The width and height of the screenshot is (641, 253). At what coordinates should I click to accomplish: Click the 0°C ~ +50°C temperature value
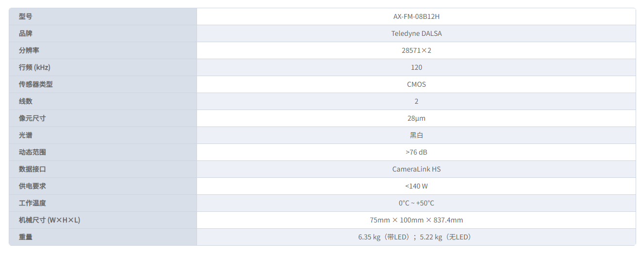point(416,203)
